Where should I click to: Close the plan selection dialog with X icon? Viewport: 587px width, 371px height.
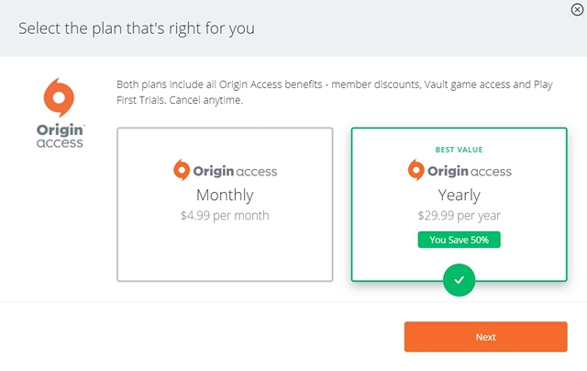coord(577,9)
